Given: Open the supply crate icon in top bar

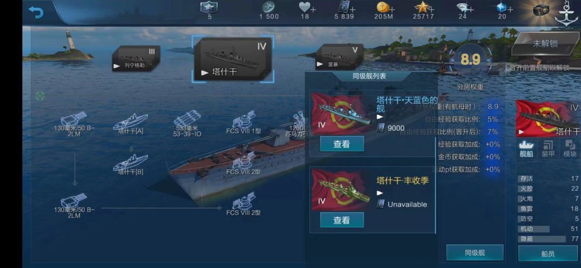Looking at the screenshot, I should point(541,10).
